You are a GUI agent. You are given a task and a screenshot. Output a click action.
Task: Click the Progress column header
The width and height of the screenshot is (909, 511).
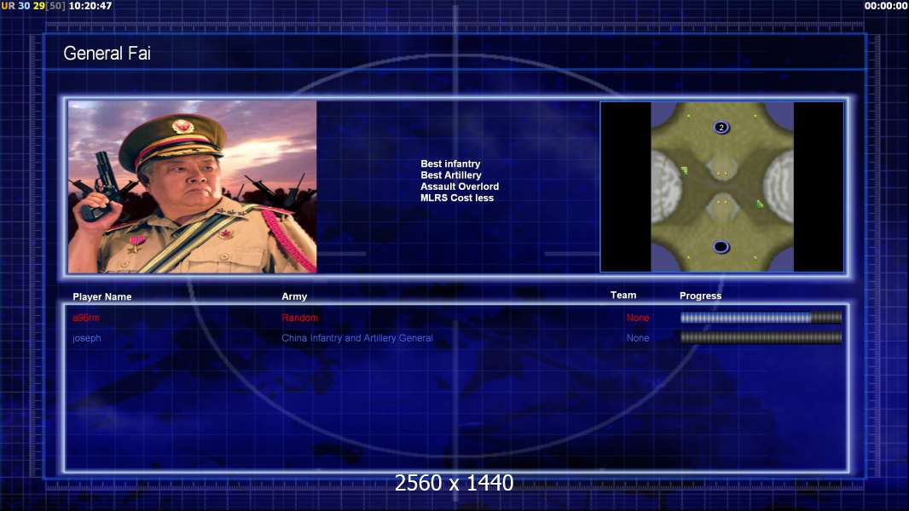point(700,296)
